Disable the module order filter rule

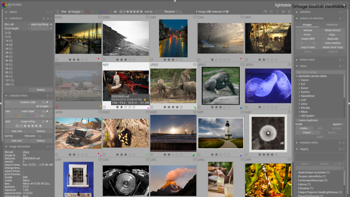point(50,102)
